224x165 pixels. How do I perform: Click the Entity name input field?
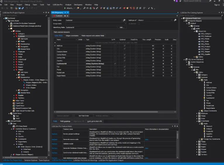coord(94,20)
